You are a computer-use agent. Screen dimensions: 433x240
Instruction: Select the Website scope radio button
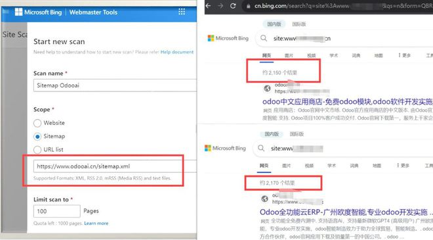[37, 123]
